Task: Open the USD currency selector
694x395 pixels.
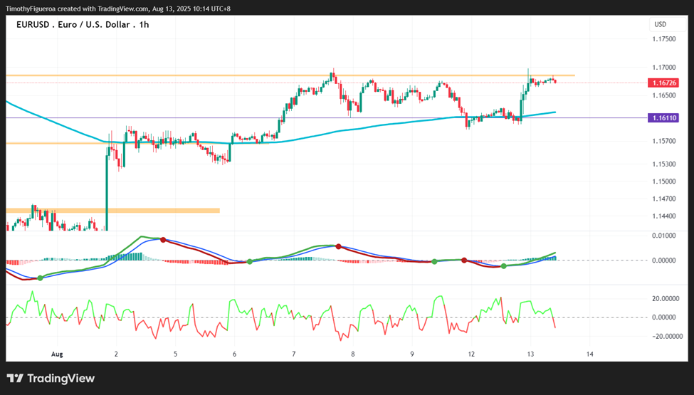Action: tap(661, 24)
